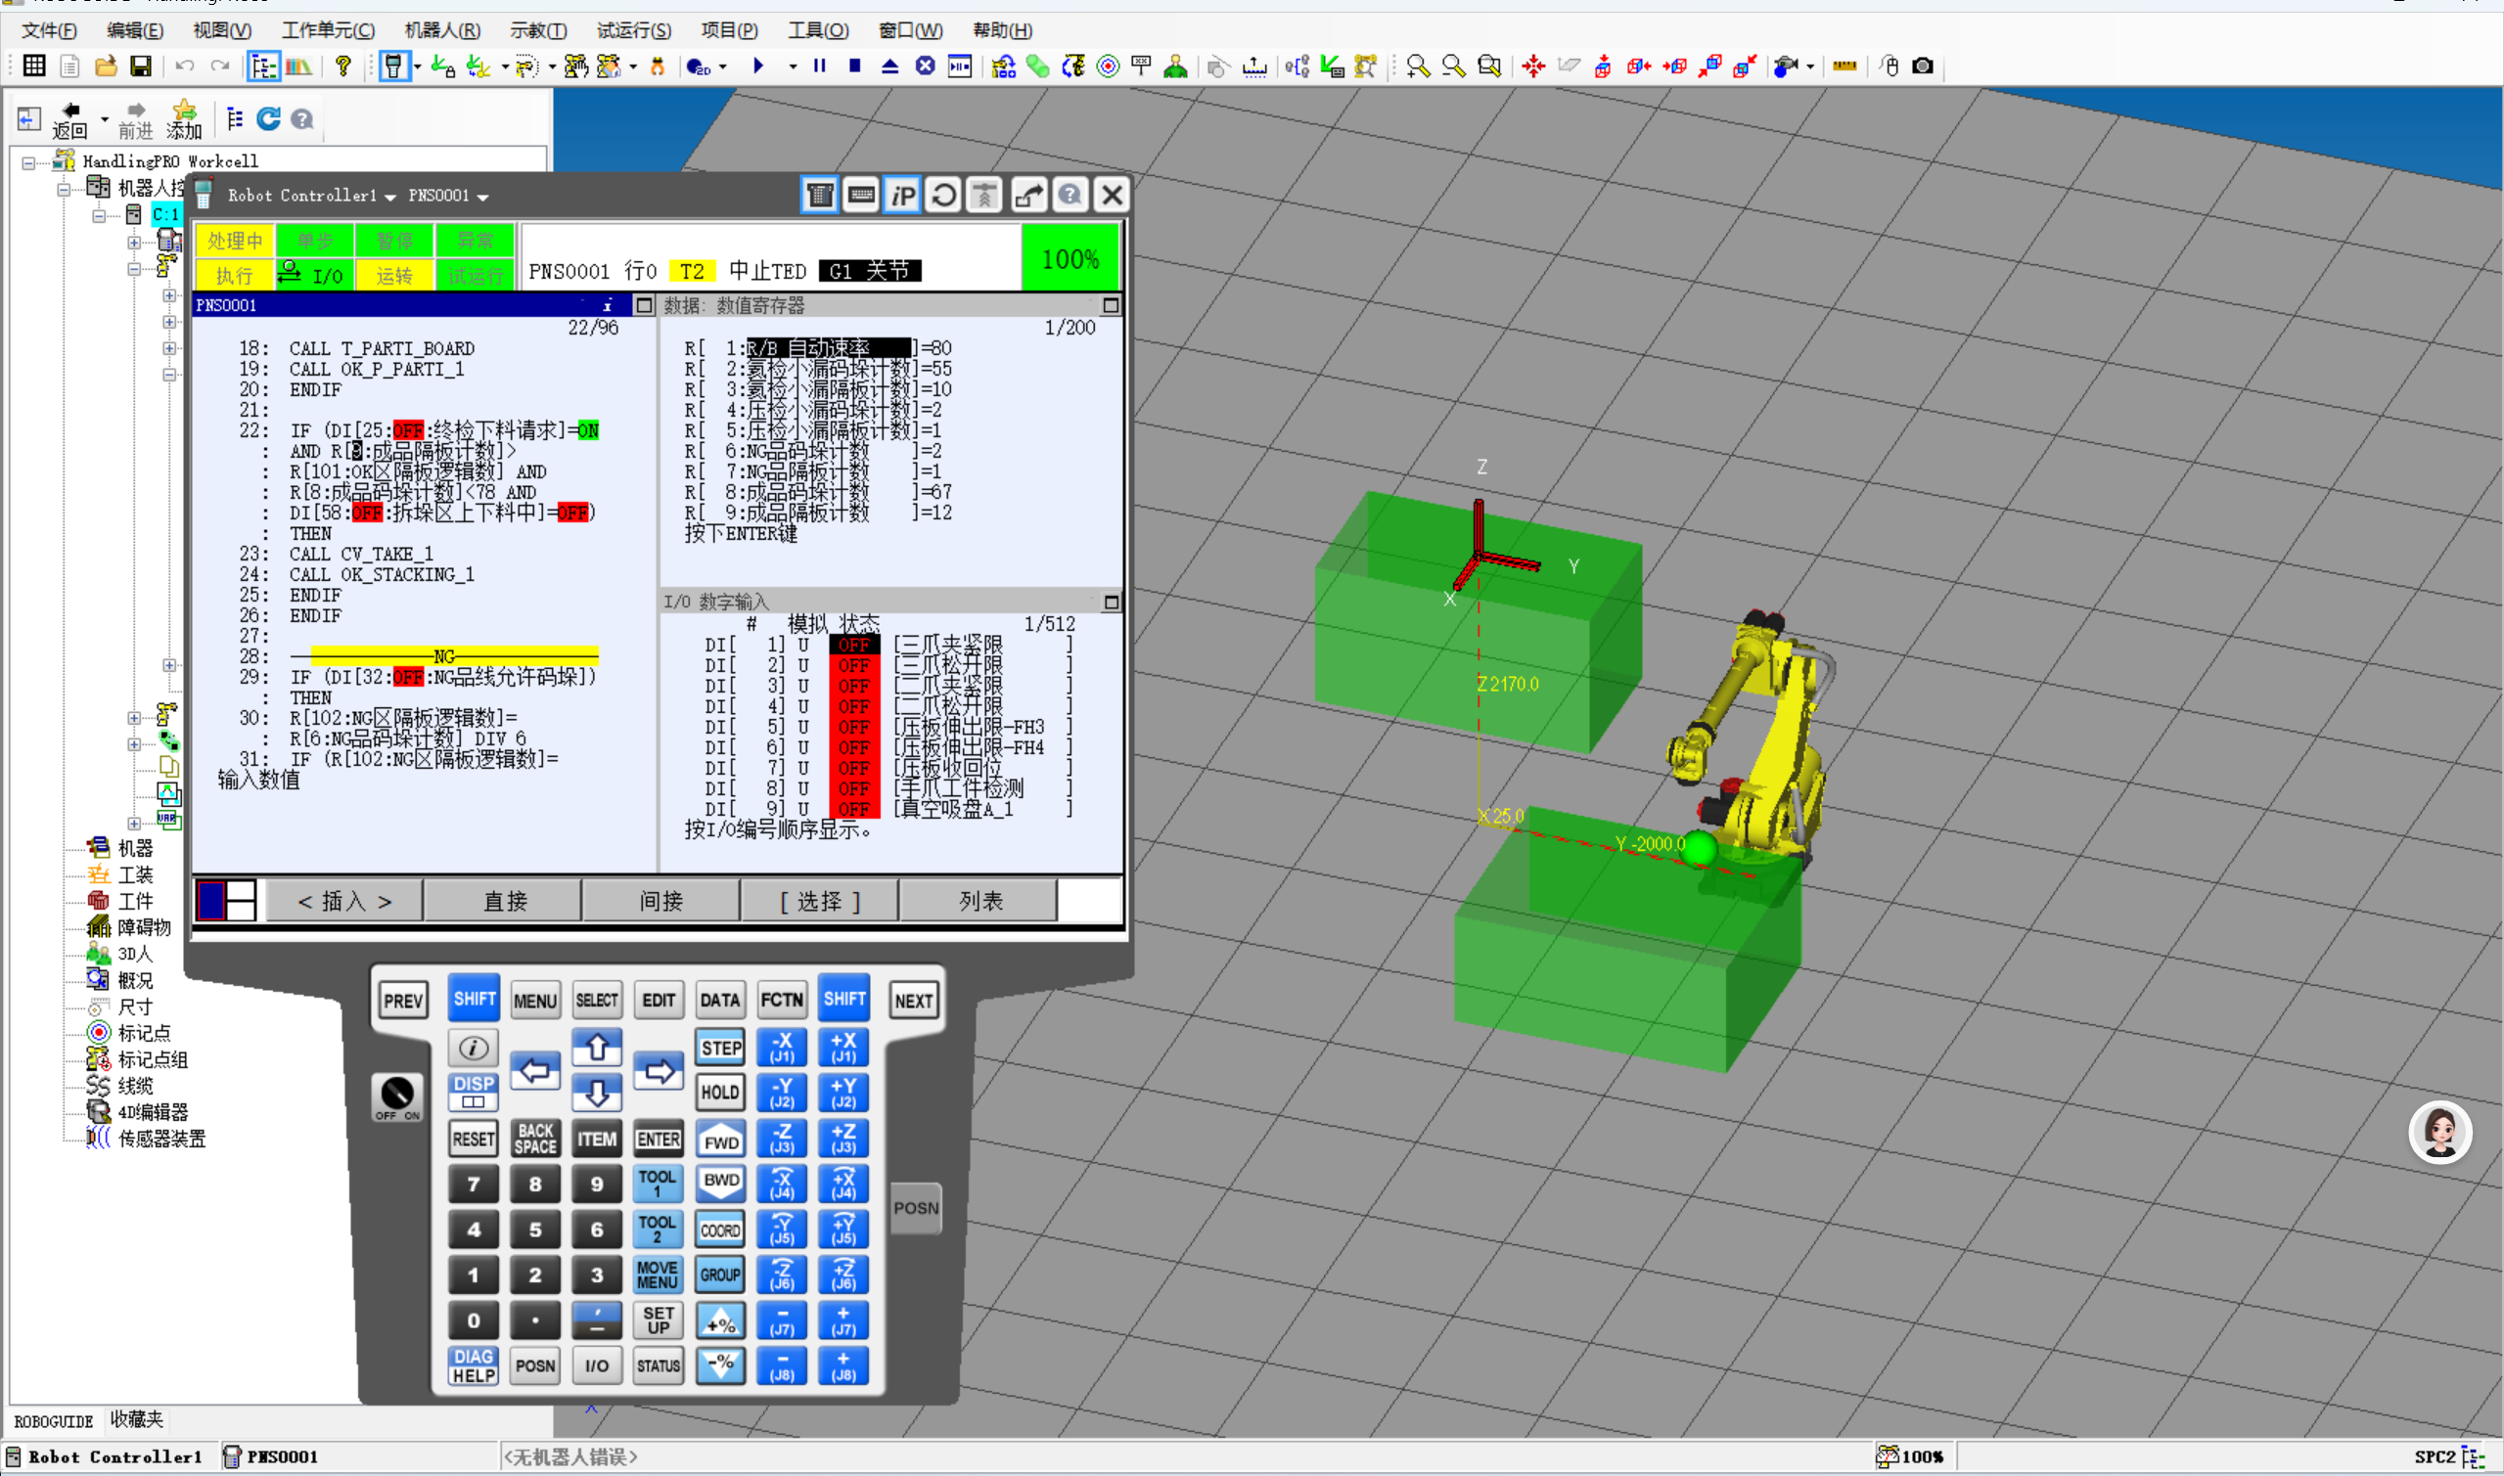Image resolution: width=2504 pixels, height=1476 pixels.
Task: Click the keyboard icon on pendant titlebar
Action: click(861, 195)
